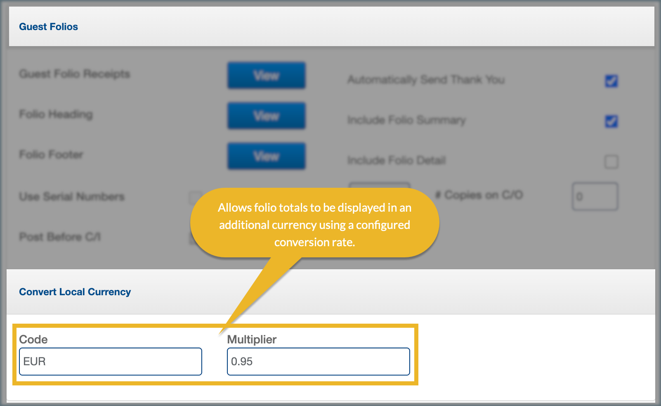Click the Convert Local Currency heading
Screen dimensions: 661x406
click(x=75, y=292)
